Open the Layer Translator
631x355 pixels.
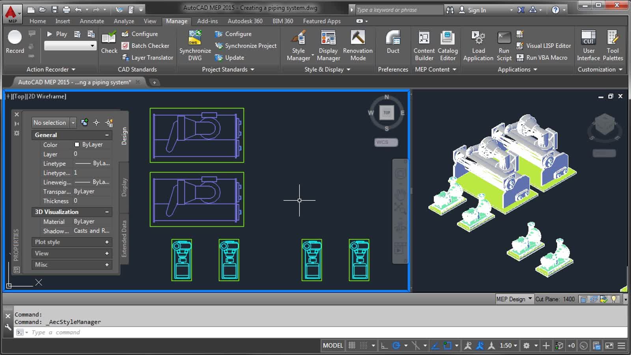147,58
